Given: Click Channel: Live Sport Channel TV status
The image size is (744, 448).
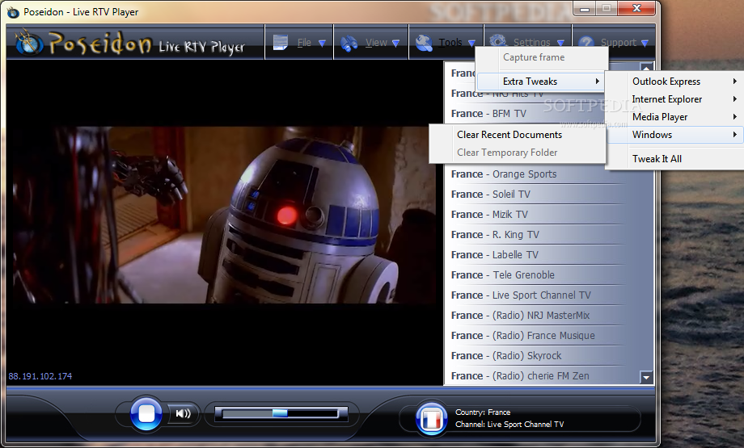Looking at the screenshot, I should (509, 425).
